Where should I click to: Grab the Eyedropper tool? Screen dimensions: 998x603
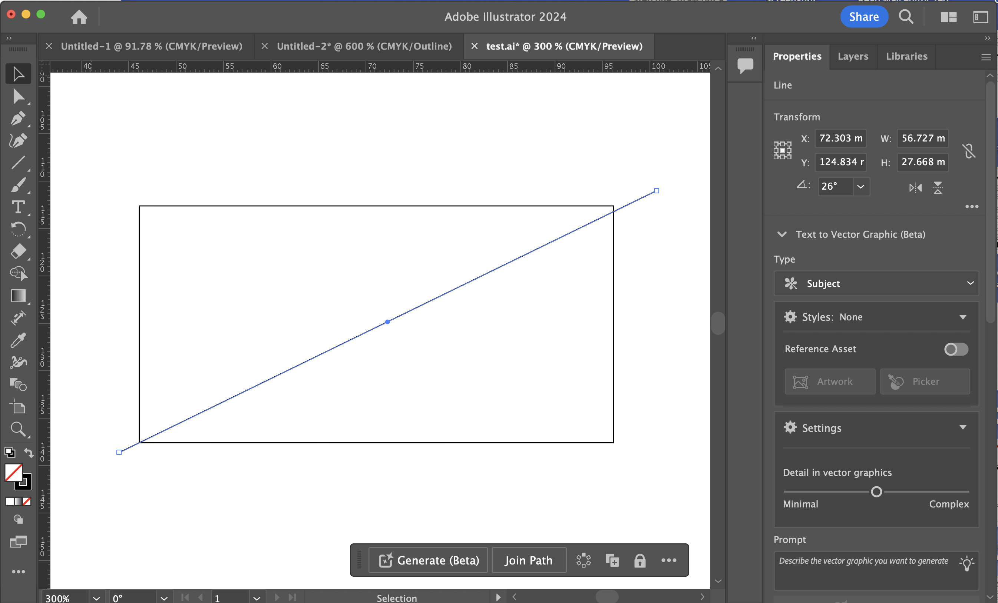tap(18, 340)
